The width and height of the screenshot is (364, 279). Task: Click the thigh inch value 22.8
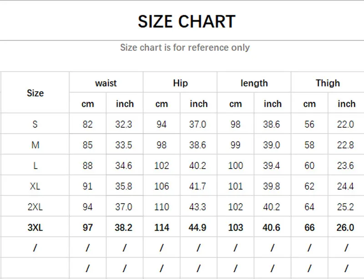pos(345,145)
